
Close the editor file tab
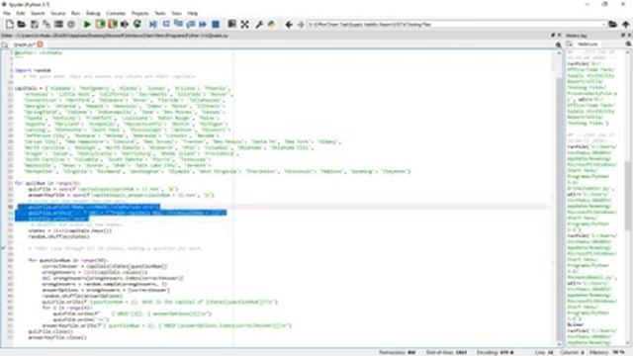pos(40,44)
